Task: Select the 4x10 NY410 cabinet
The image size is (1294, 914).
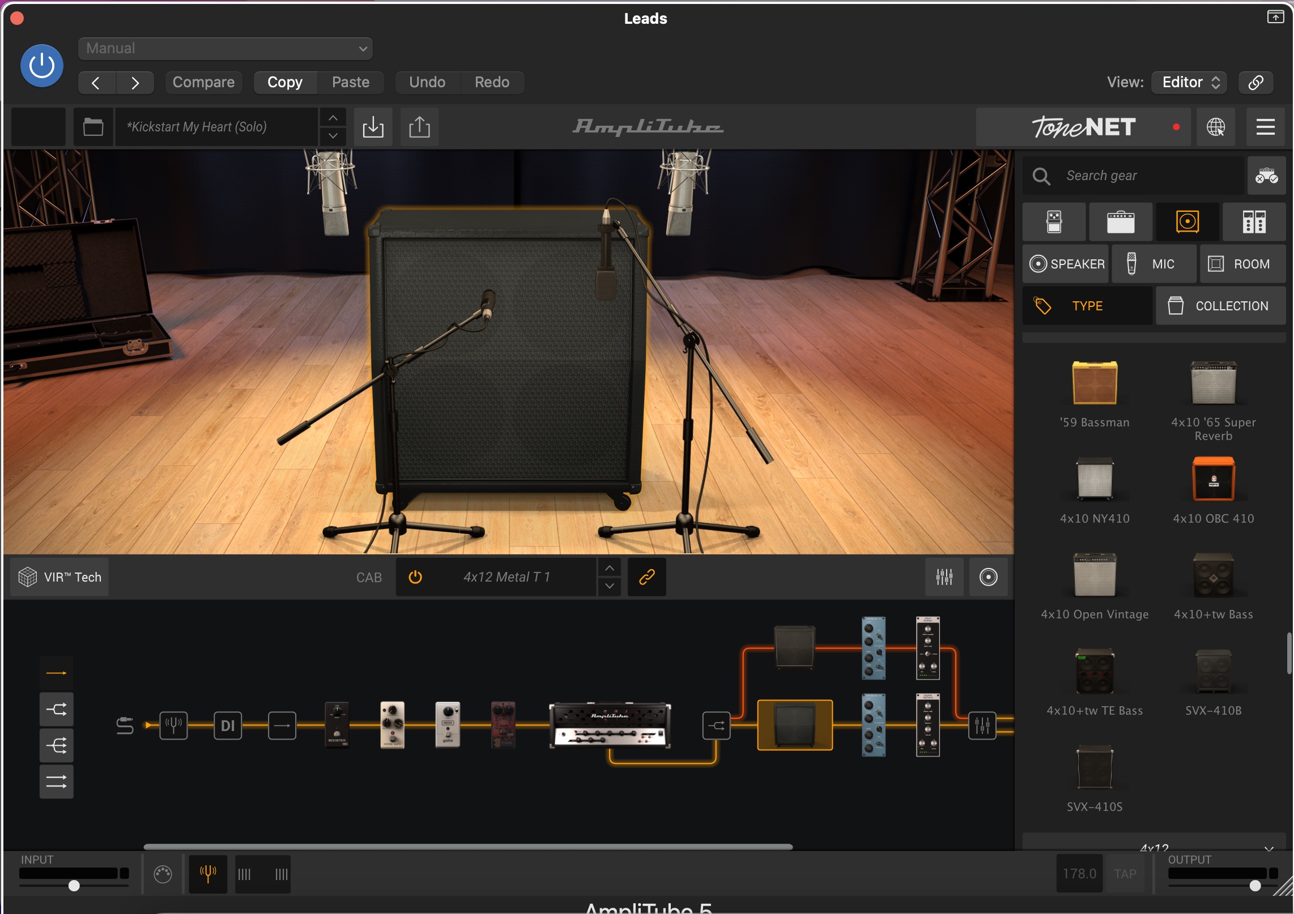Action: click(1095, 490)
